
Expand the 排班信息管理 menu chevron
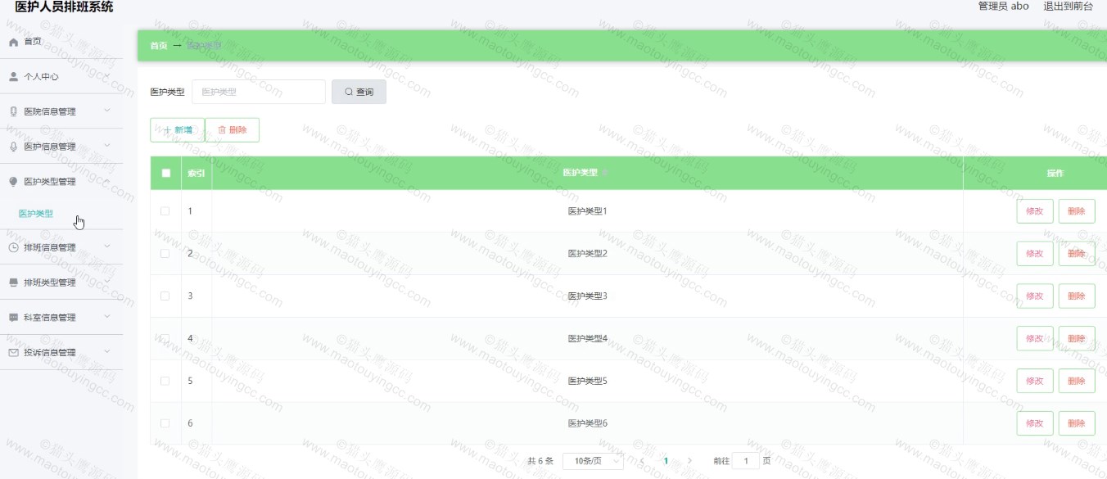pyautogui.click(x=107, y=246)
